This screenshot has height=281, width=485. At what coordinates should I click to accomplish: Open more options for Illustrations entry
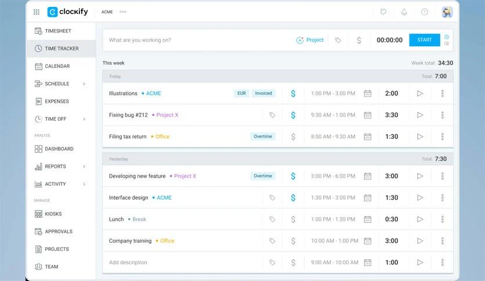point(442,93)
